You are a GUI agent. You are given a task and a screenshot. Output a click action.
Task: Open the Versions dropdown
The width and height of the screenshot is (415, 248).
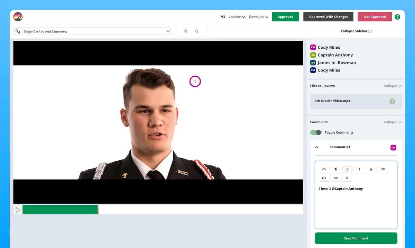237,17
